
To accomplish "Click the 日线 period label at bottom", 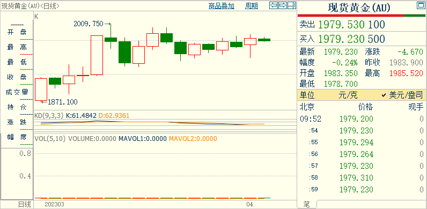I will (25, 204).
